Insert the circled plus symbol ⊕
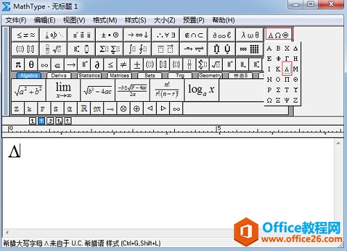Image resolution: width=347 pixels, height=251 pixels. click(x=137, y=108)
